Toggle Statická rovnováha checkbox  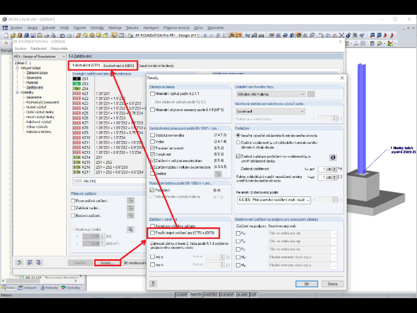coord(153,135)
